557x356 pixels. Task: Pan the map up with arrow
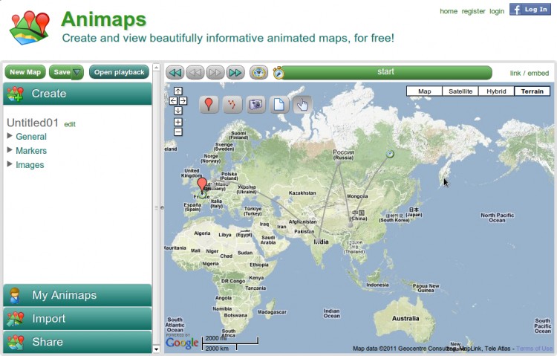pos(178,91)
